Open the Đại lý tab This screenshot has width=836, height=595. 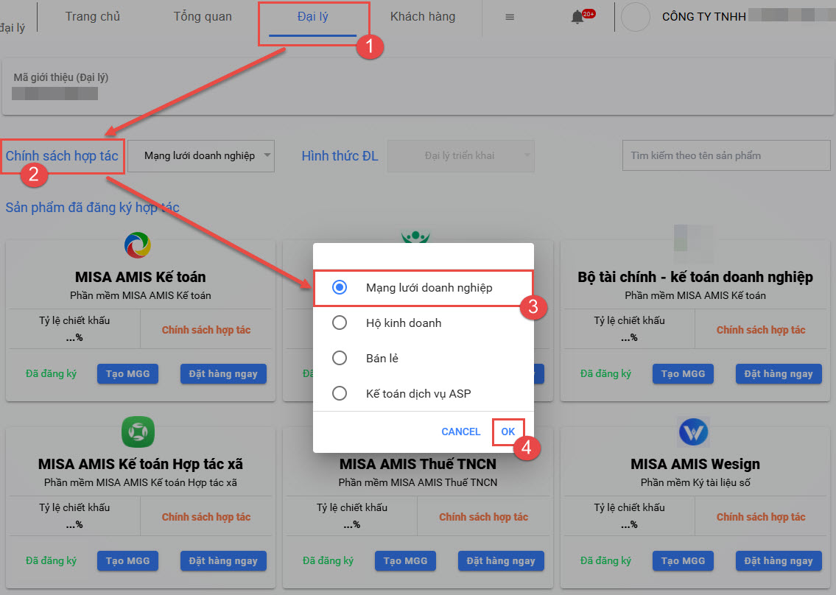(313, 16)
